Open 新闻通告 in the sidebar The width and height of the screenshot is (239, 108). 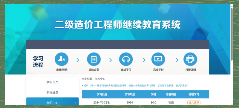(53, 92)
